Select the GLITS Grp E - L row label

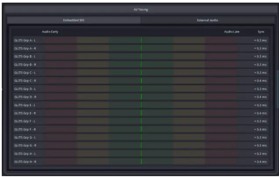[x=25, y=105]
